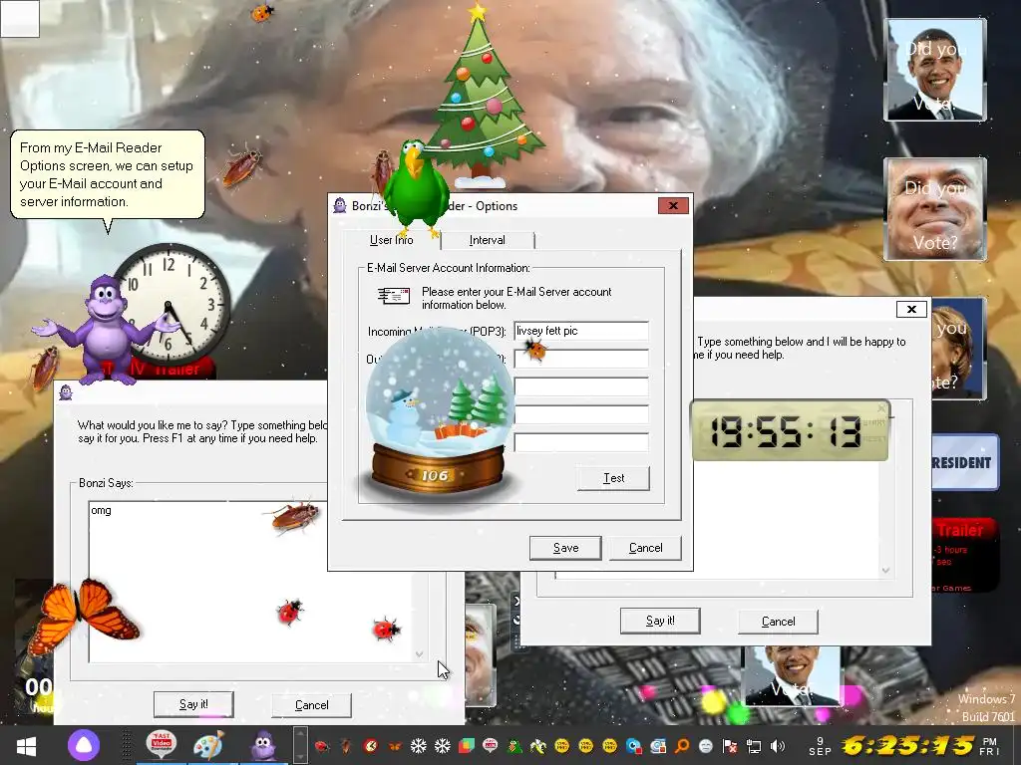
Task: Click the digital clock showing 19:55:13
Action: click(790, 430)
